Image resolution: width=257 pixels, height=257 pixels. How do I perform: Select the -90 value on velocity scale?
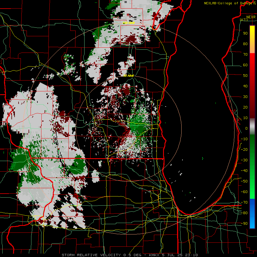(244, 224)
